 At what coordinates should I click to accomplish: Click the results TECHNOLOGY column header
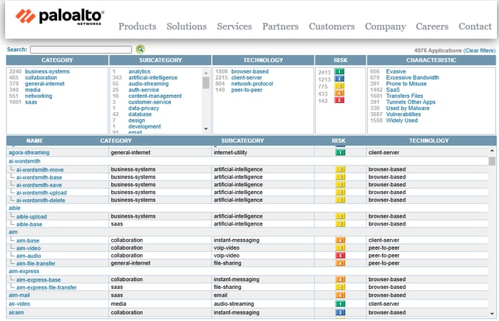click(x=428, y=141)
